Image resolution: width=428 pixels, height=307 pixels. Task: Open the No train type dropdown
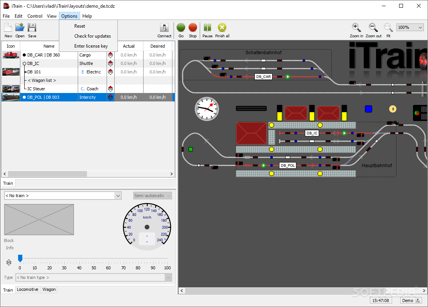tap(94, 277)
